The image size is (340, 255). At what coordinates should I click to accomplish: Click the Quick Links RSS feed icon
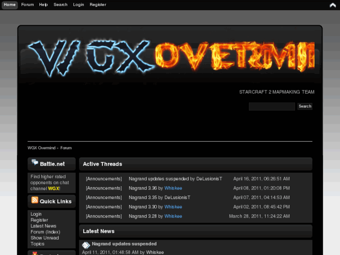pyautogui.click(x=35, y=200)
